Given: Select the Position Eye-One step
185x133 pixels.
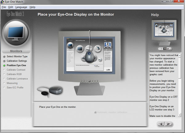Looking at the screenshot, I should tap(16, 65).
